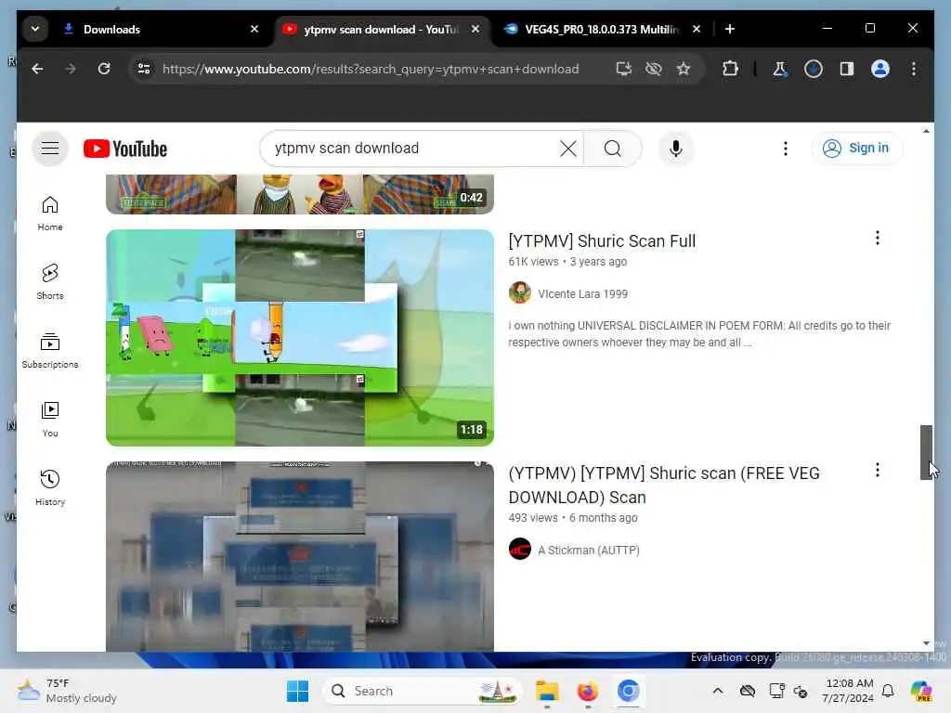The width and height of the screenshot is (951, 713).
Task: Click install app icon in address bar
Action: coord(623,69)
